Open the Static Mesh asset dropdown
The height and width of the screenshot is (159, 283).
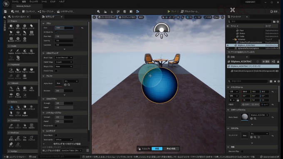[259, 115]
